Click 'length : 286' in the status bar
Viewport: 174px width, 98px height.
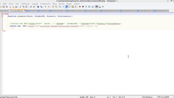tap(84, 97)
